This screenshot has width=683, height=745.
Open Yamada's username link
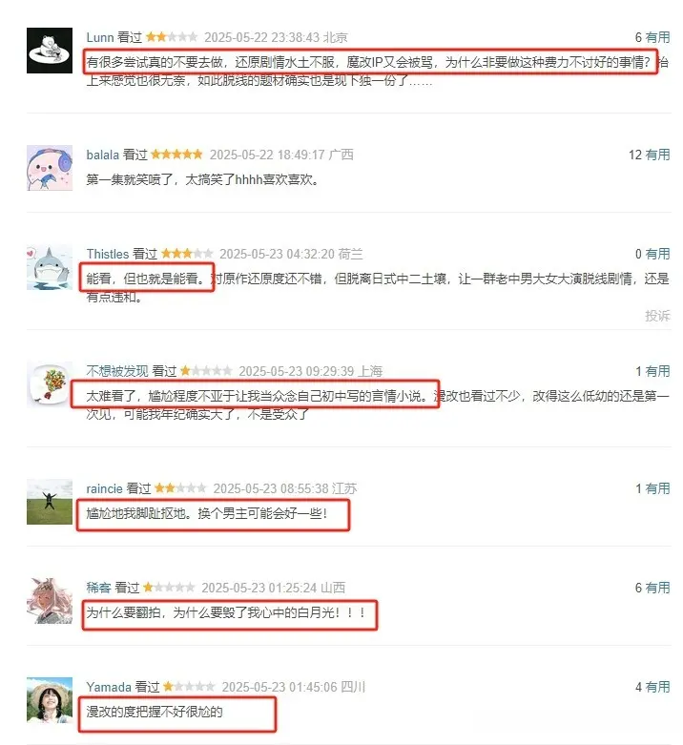click(109, 687)
